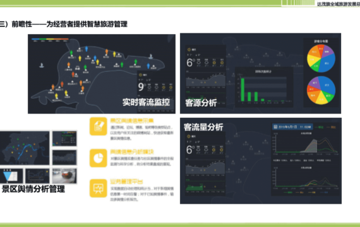
Task: Select the lower pie chart in 客源分析
Action: [321, 90]
